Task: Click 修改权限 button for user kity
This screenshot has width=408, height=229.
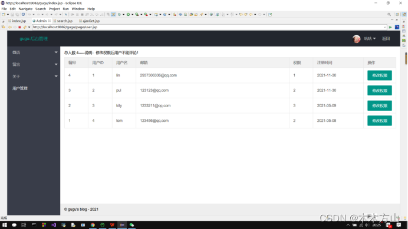Action: tap(380, 105)
